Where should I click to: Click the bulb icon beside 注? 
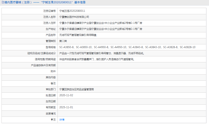(x=52, y=119)
